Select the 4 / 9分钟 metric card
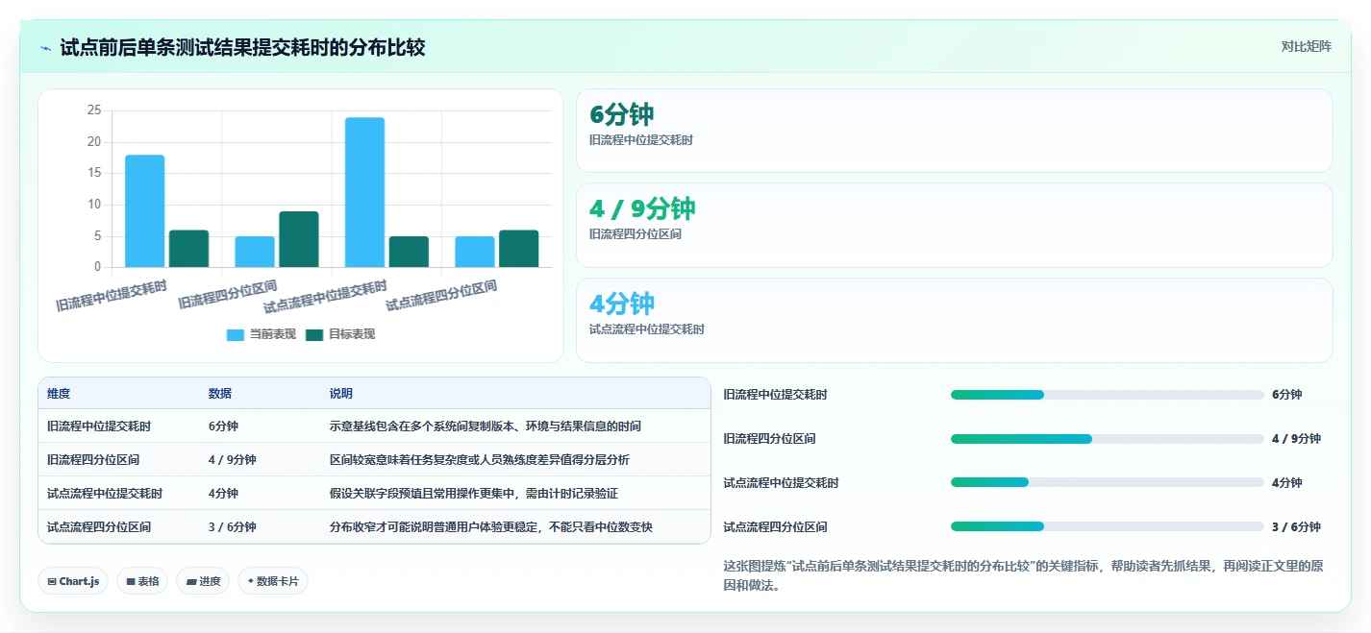The width and height of the screenshot is (1371, 633). pyautogui.click(x=954, y=225)
